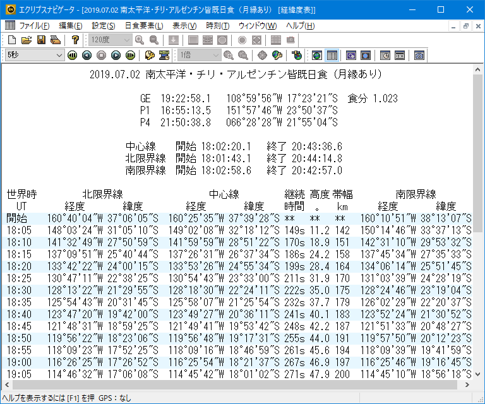Click the NOW current-time icon
This screenshot has width=485, height=404.
pos(164,56)
